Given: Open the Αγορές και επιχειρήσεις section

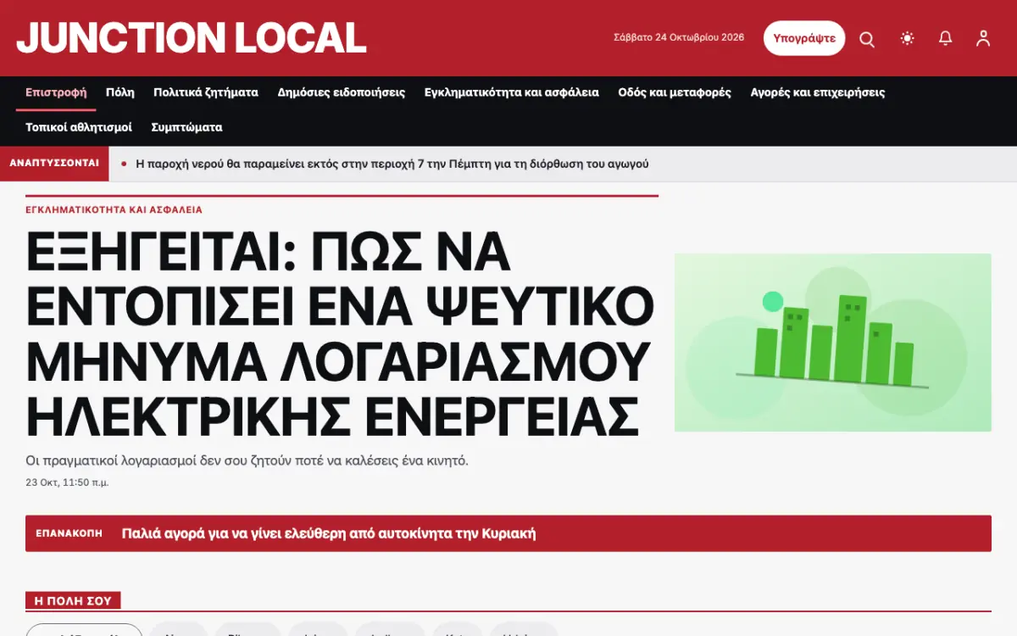Looking at the screenshot, I should (818, 92).
